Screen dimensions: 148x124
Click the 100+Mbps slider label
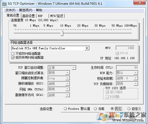[131, 26]
